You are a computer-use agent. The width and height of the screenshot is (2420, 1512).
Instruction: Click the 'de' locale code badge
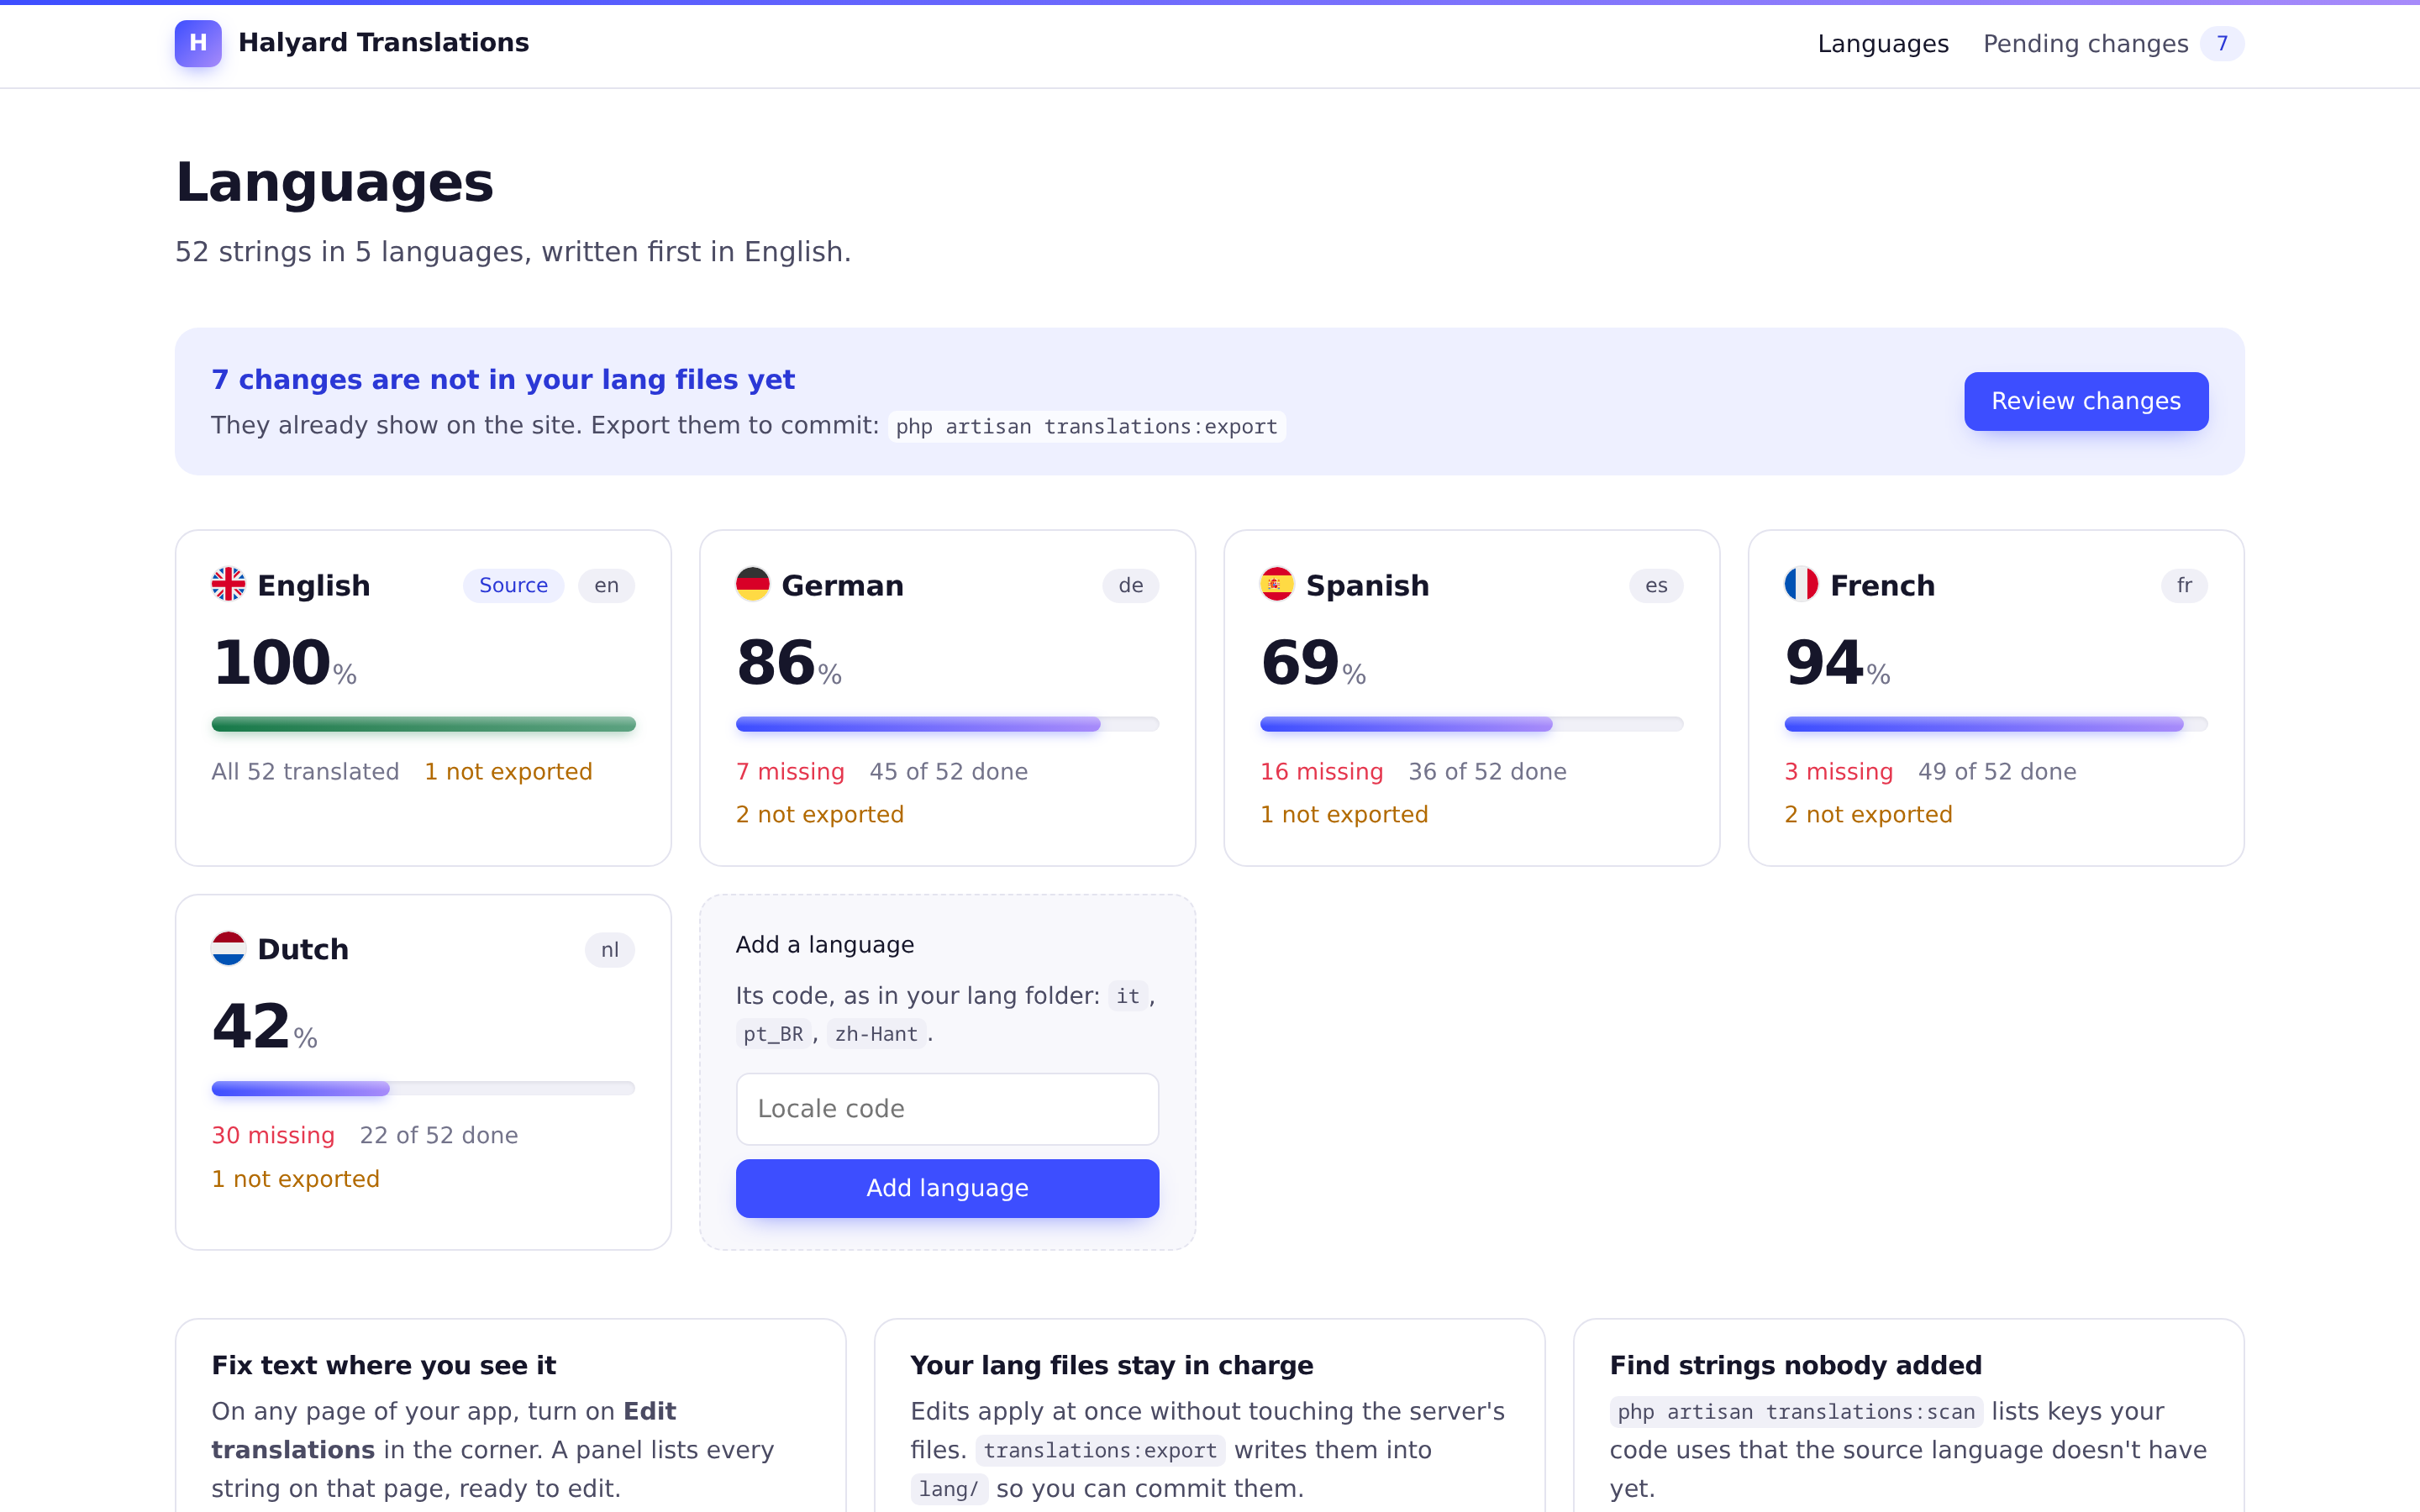tap(1131, 585)
